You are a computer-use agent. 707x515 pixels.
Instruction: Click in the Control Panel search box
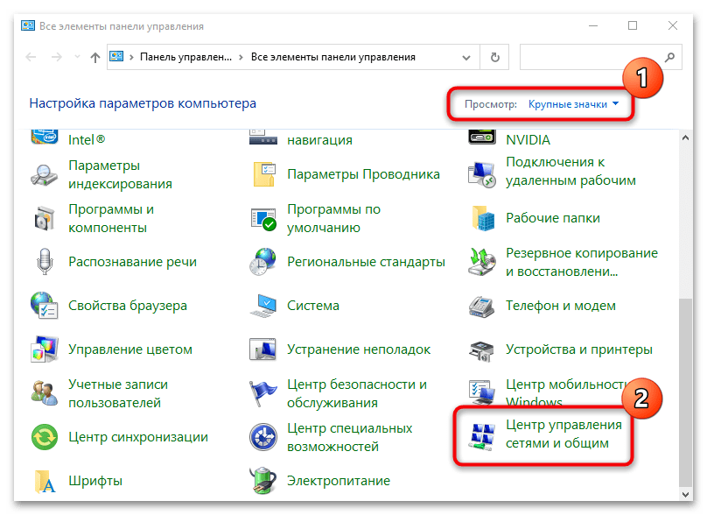tap(591, 58)
